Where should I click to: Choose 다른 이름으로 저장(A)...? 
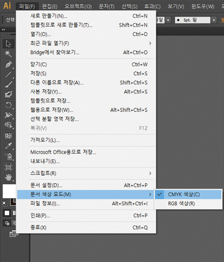pos(87,82)
